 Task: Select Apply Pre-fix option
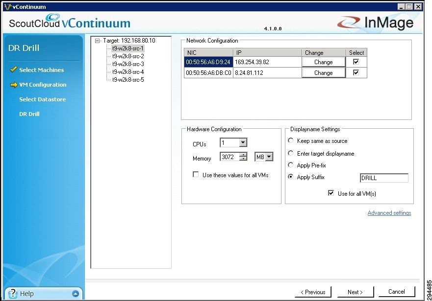coord(290,165)
